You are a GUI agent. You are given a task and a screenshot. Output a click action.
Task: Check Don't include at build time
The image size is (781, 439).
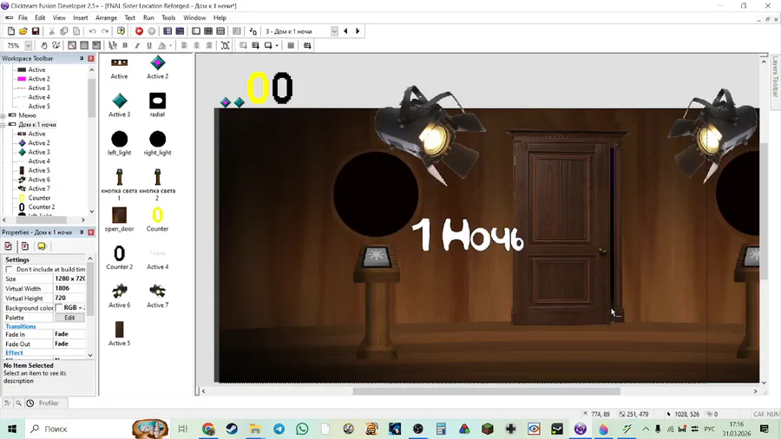pyautogui.click(x=9, y=269)
